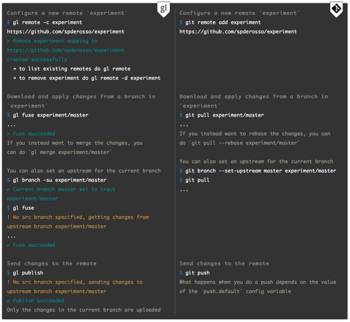Click the gl logo badge
The image size is (350, 322).
click(x=163, y=9)
